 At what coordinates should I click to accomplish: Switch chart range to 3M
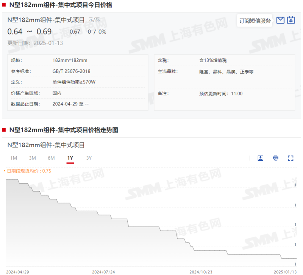[33, 158]
